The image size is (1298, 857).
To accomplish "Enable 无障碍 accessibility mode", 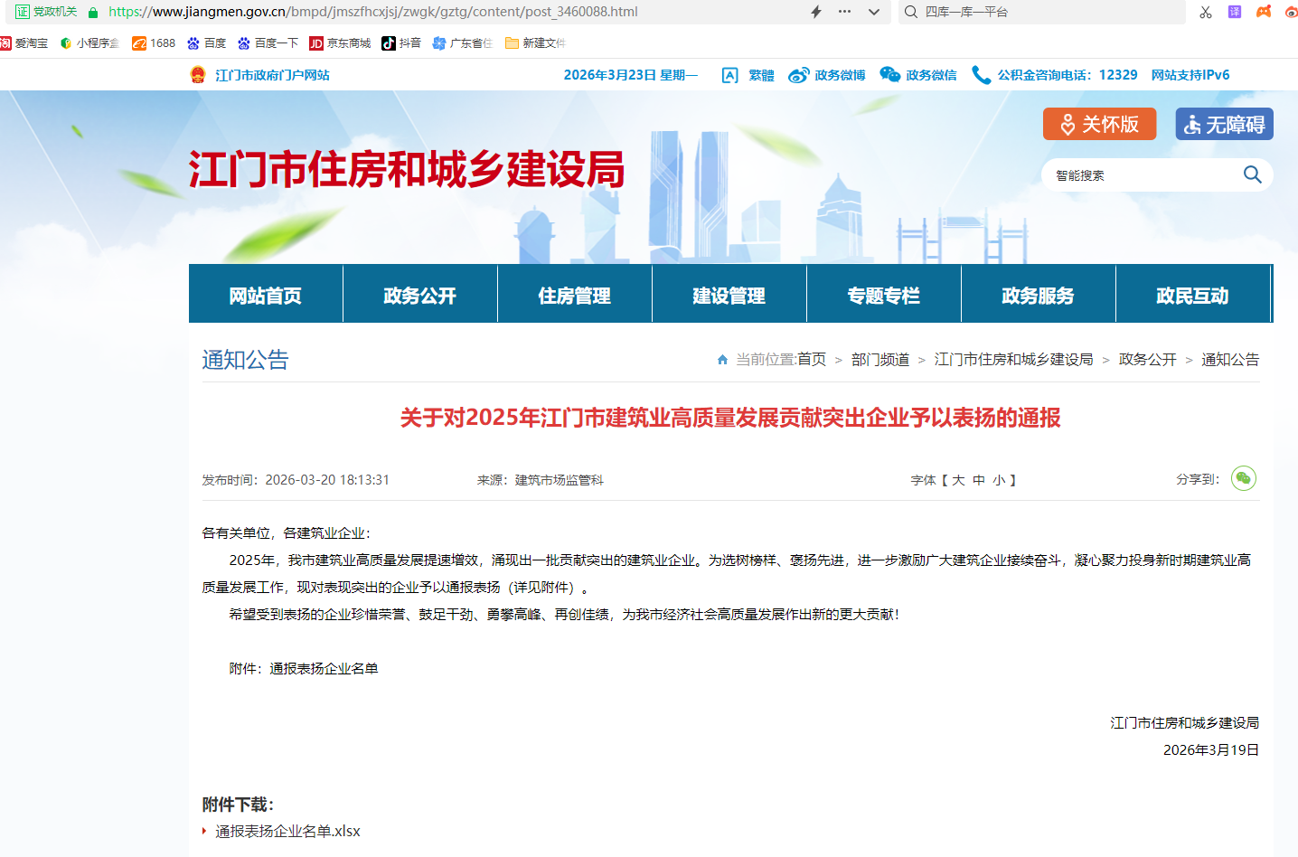I will (1224, 124).
